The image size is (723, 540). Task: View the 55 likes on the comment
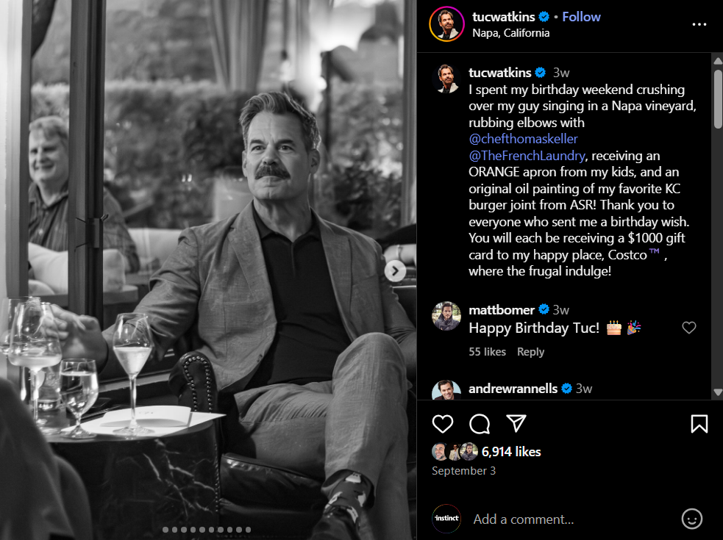[x=487, y=352]
